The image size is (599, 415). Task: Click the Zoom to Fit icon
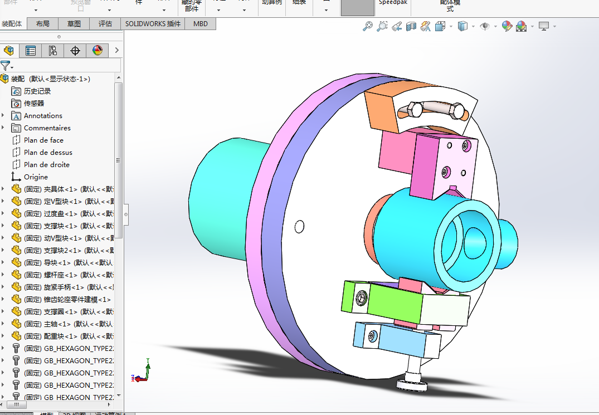coord(367,26)
